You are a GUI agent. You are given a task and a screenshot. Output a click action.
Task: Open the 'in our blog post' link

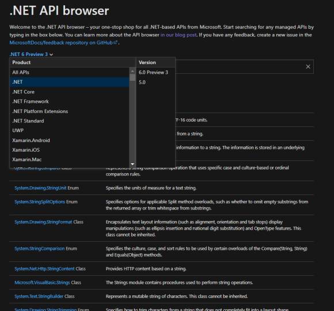pos(179,35)
